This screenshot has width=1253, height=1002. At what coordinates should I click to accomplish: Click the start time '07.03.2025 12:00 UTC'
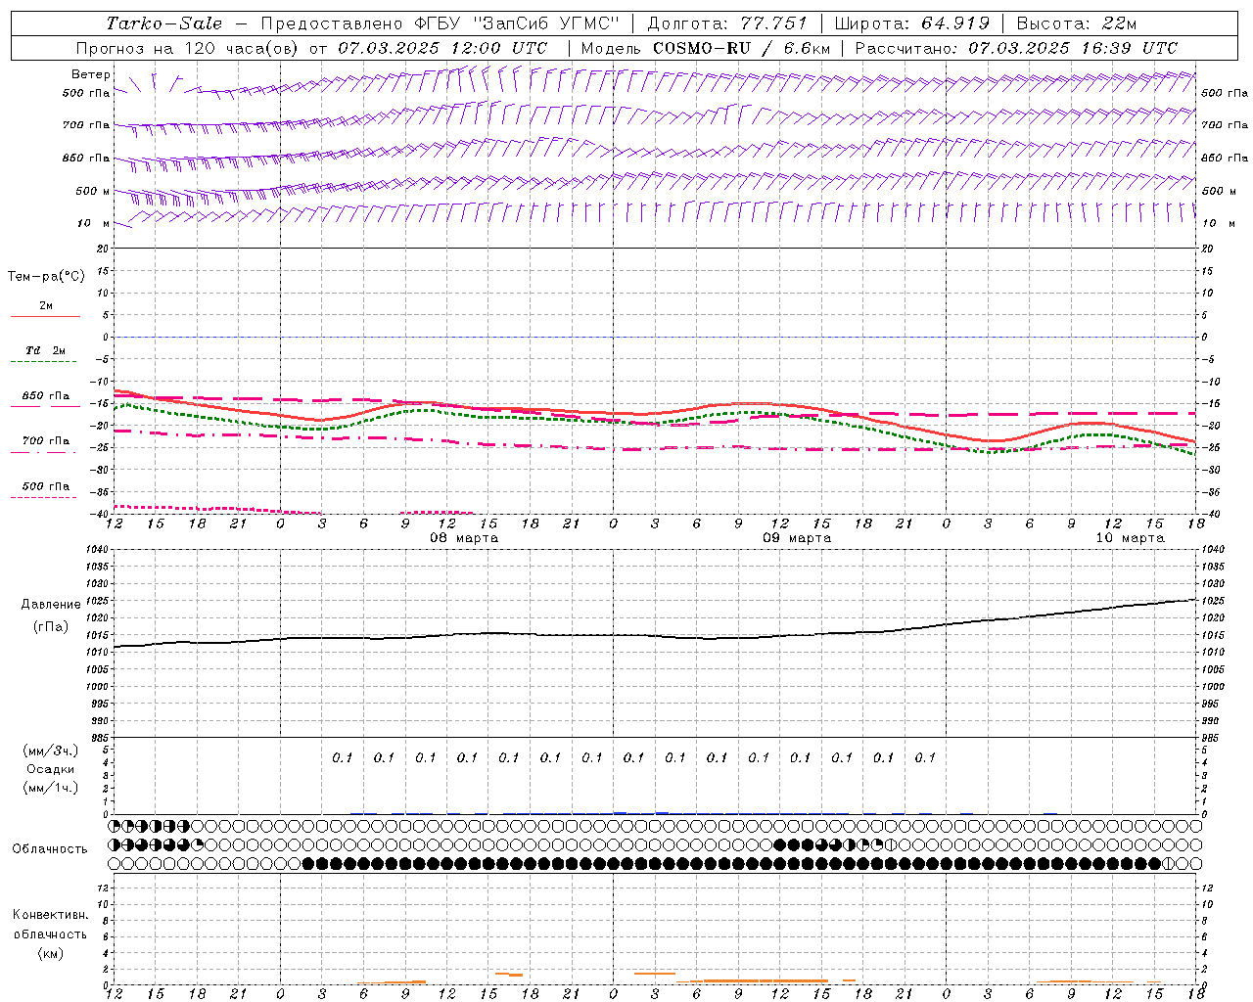click(x=442, y=48)
